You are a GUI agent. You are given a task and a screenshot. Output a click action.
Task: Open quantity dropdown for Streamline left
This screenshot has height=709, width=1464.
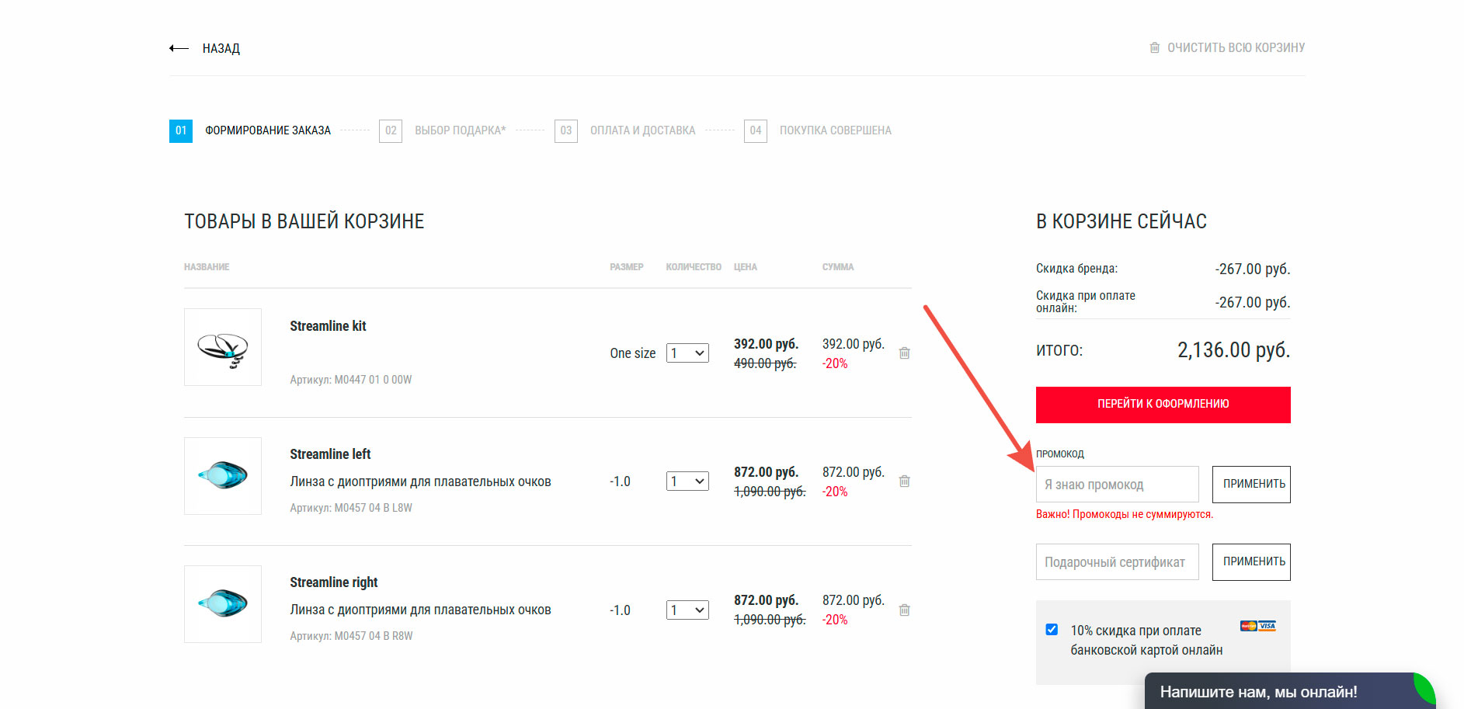(x=687, y=481)
